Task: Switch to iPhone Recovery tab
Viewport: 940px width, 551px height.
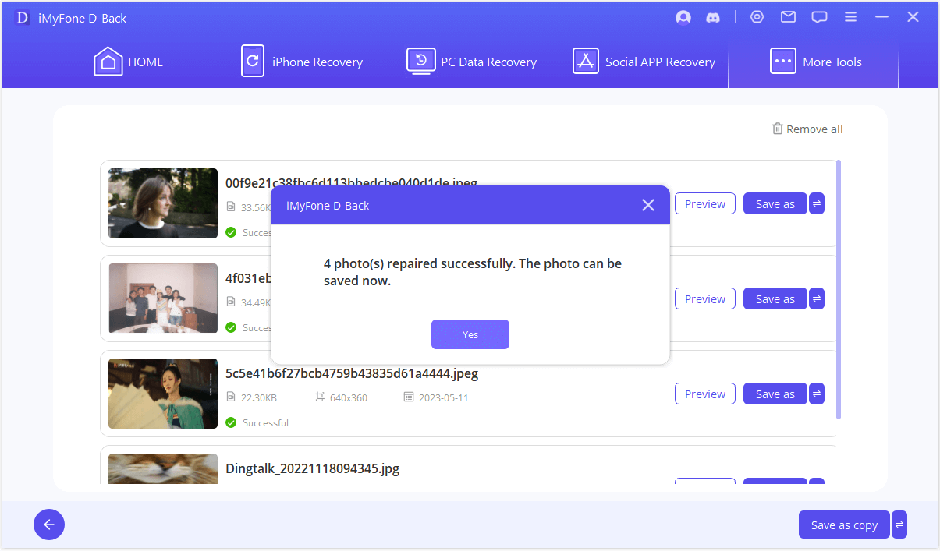Action: (x=302, y=62)
